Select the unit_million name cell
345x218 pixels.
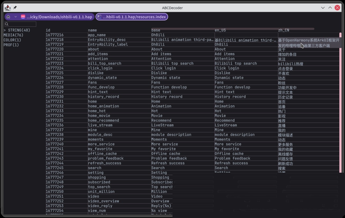tap(101, 192)
